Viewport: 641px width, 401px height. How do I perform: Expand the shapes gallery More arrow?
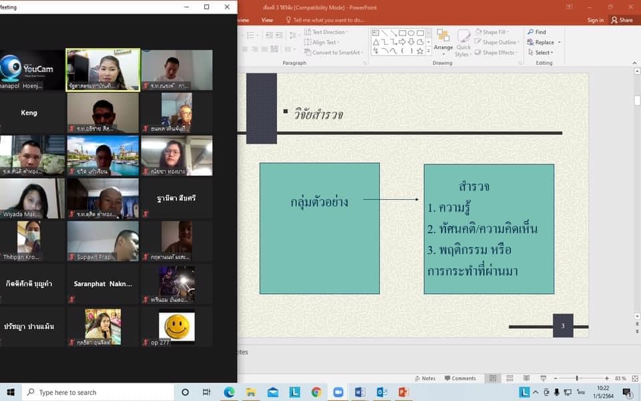[x=429, y=51]
